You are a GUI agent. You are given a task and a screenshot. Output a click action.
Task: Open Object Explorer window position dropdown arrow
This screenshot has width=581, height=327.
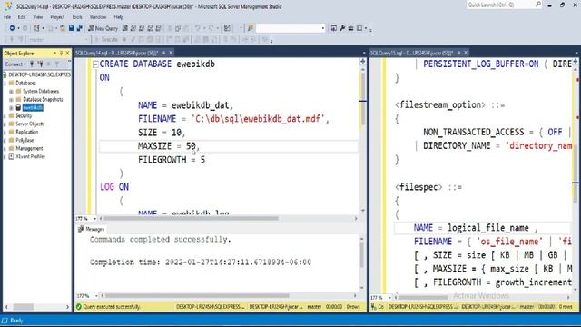point(54,54)
